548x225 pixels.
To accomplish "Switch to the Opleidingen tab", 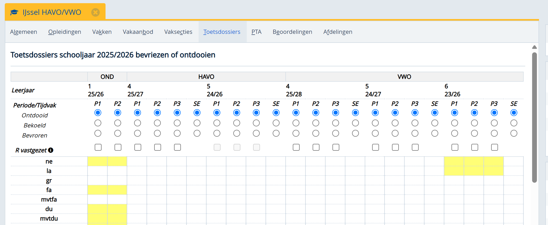I will [65, 32].
